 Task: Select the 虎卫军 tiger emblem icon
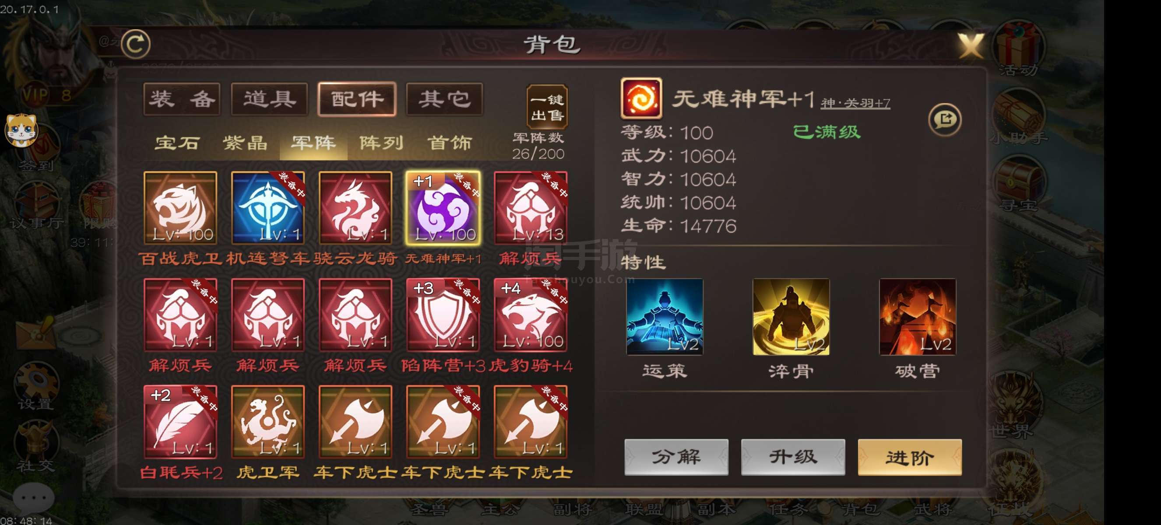click(268, 422)
